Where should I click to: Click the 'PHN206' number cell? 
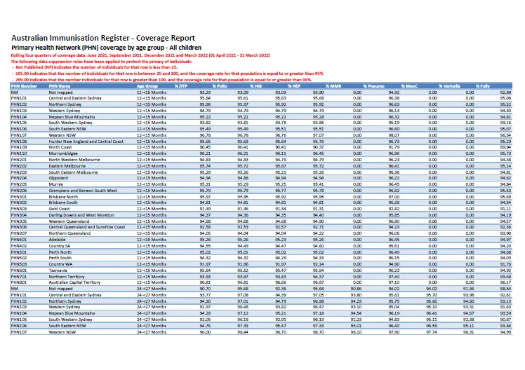pyautogui.click(x=19, y=191)
